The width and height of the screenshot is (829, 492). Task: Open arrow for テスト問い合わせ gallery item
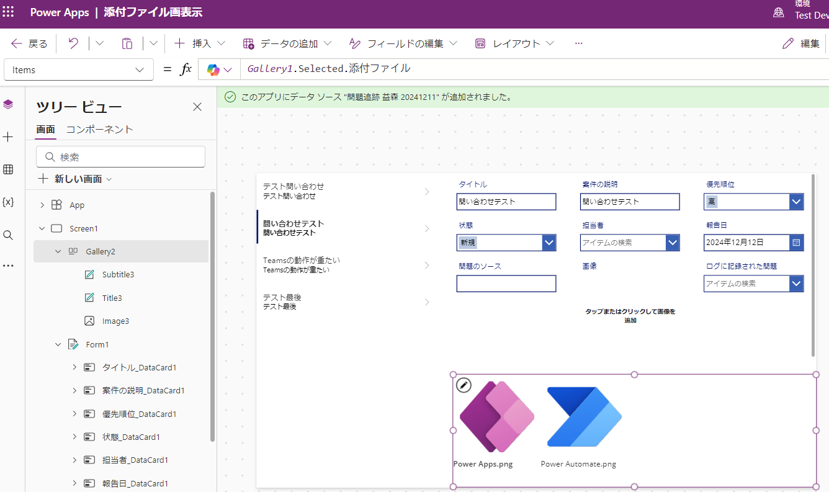click(427, 192)
